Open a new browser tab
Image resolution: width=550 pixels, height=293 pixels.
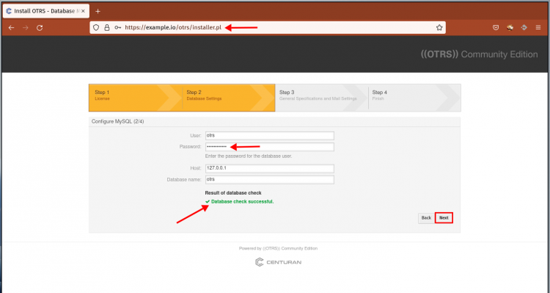[x=98, y=11]
